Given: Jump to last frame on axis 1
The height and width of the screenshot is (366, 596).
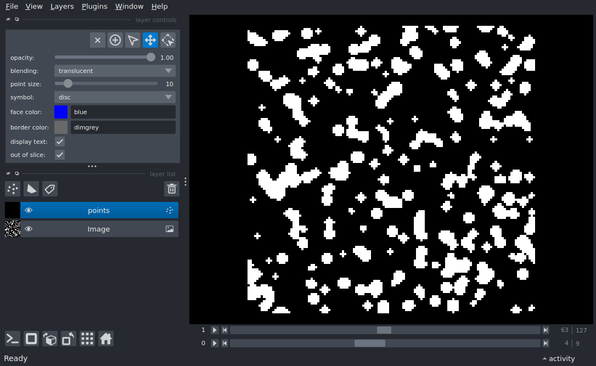Looking at the screenshot, I should [546, 330].
